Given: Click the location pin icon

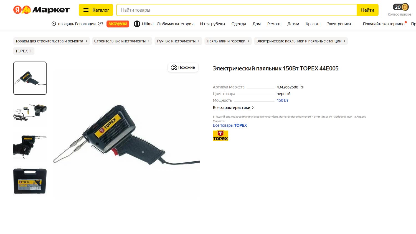Looking at the screenshot, I should tap(54, 24).
